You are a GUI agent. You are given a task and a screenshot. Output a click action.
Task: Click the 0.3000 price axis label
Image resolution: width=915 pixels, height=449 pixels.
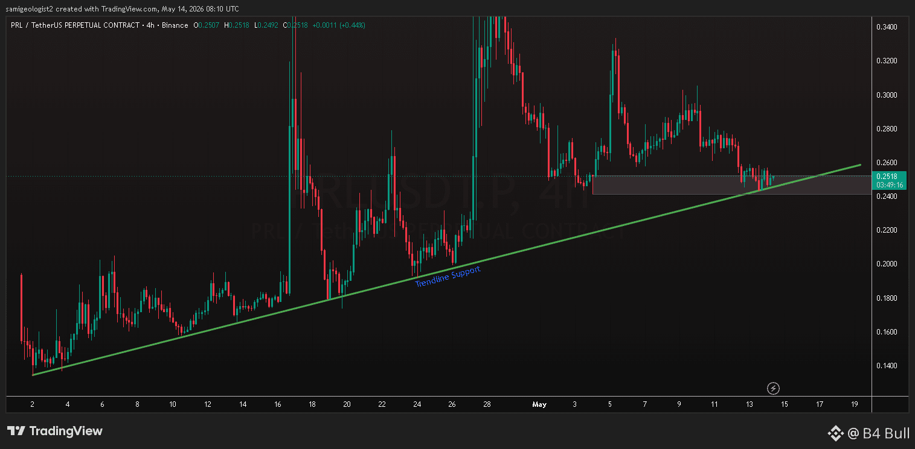[886, 95]
